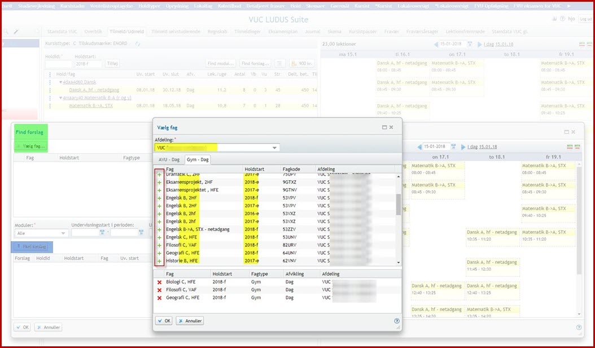595x348 pixels.
Task: Click the Holdstart input field showing 2018-f
Action: 88,64
